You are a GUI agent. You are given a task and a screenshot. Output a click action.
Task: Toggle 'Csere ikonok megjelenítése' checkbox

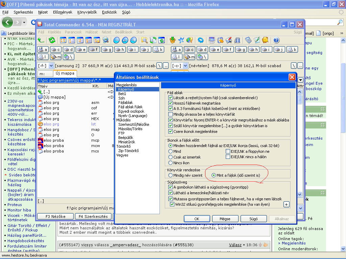point(170,132)
